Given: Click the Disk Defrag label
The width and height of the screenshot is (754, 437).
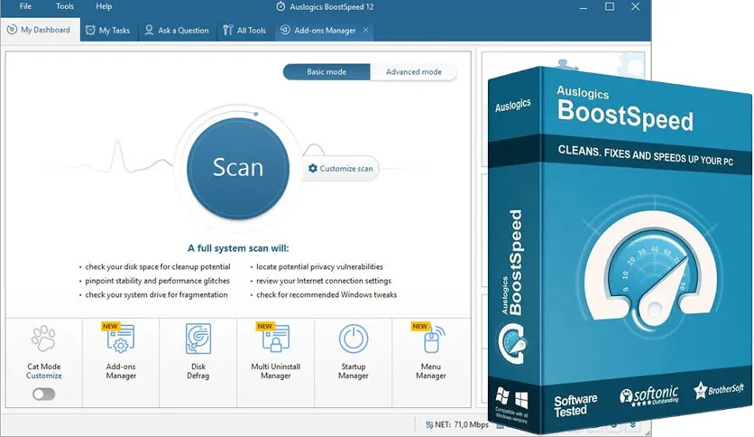Looking at the screenshot, I should pos(198,371).
